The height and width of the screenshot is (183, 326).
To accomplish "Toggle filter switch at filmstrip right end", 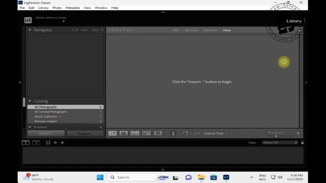I will [302, 143].
